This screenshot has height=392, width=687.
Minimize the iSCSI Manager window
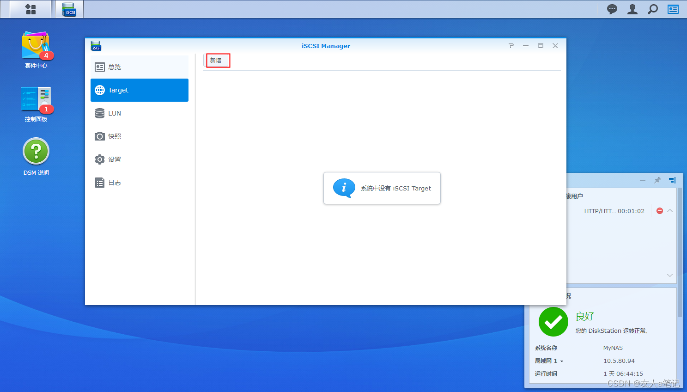pyautogui.click(x=526, y=46)
